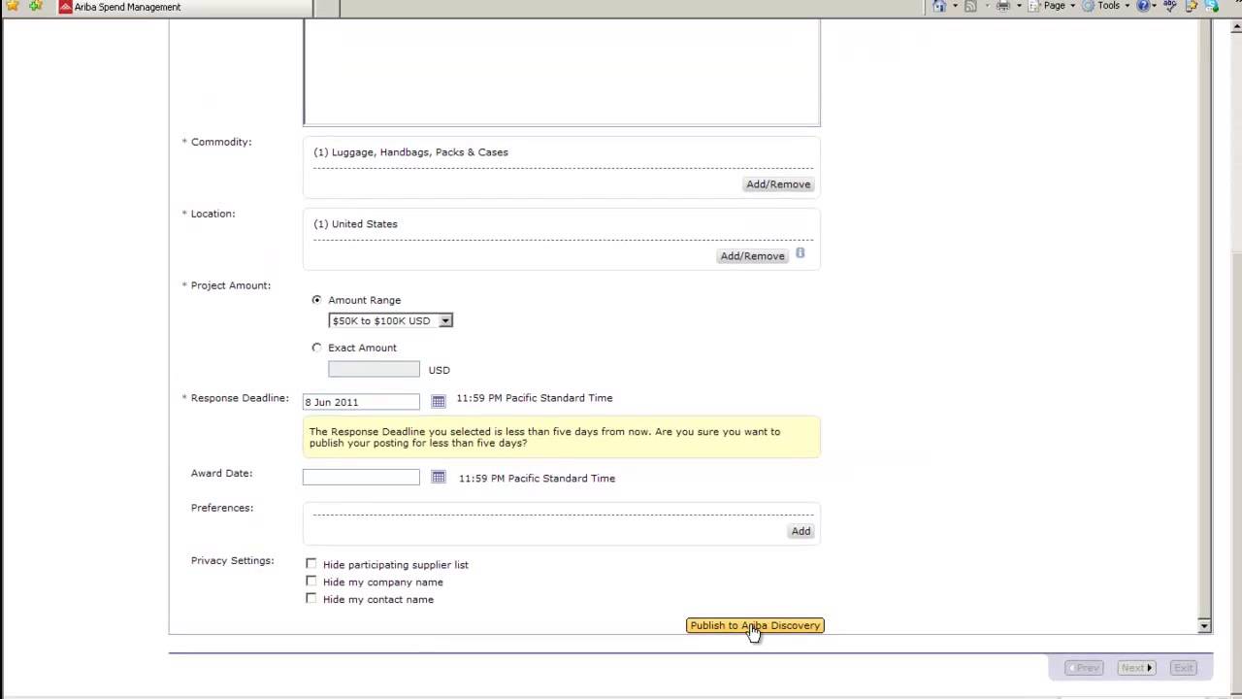The image size is (1242, 699).
Task: Click the Print icon in browser toolbar
Action: (1003, 6)
